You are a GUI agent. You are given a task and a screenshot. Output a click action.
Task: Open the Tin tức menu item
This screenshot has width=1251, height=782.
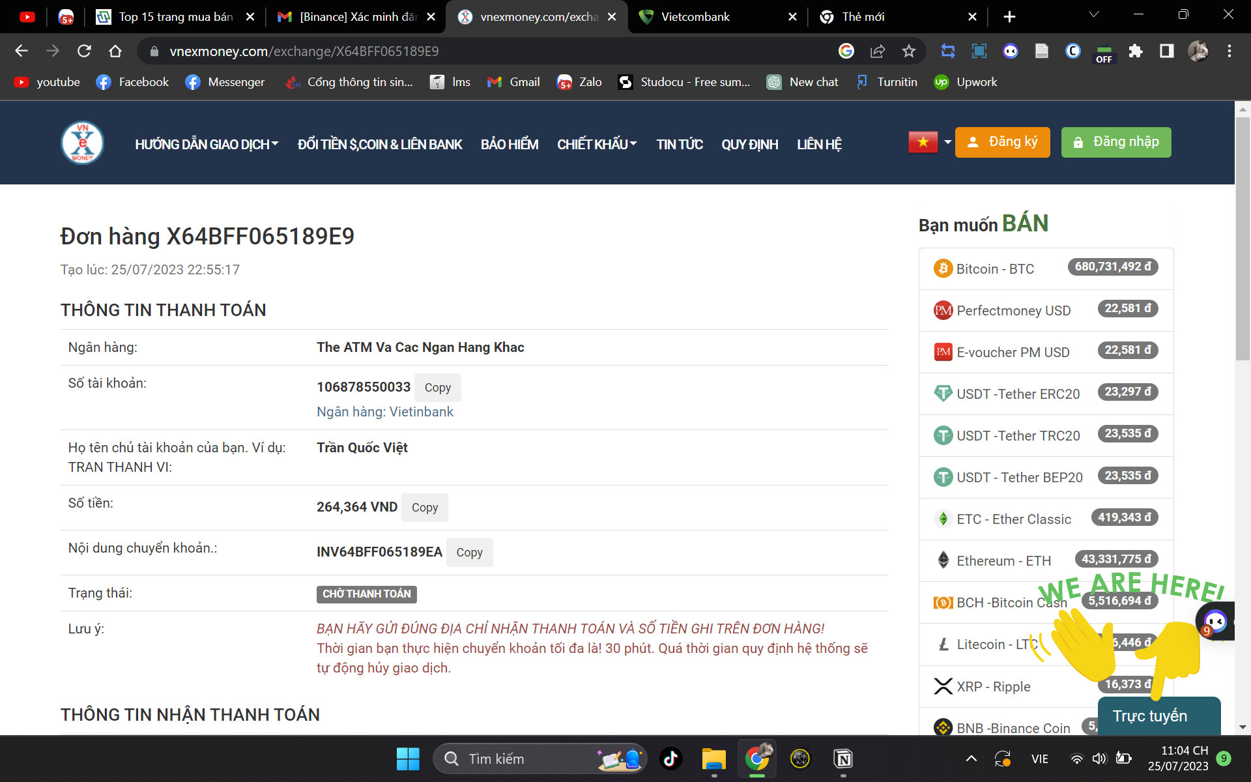(x=679, y=144)
